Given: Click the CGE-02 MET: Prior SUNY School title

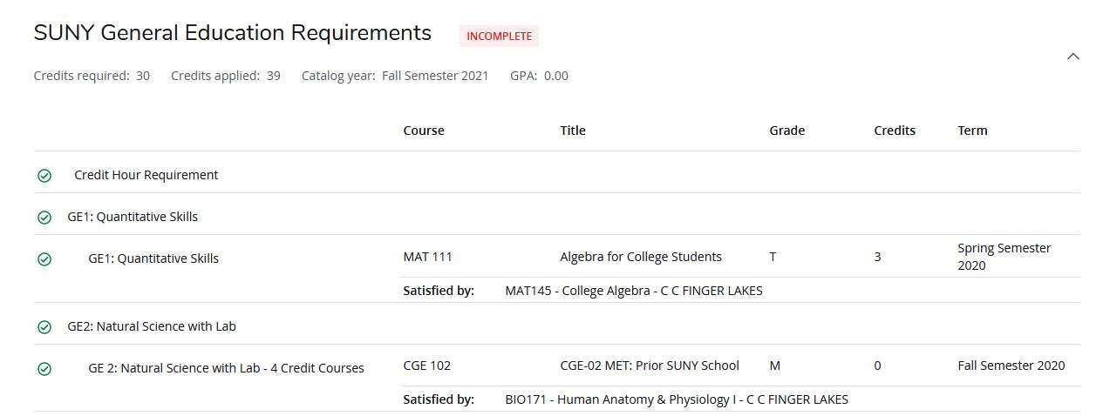Looking at the screenshot, I should (x=650, y=366).
